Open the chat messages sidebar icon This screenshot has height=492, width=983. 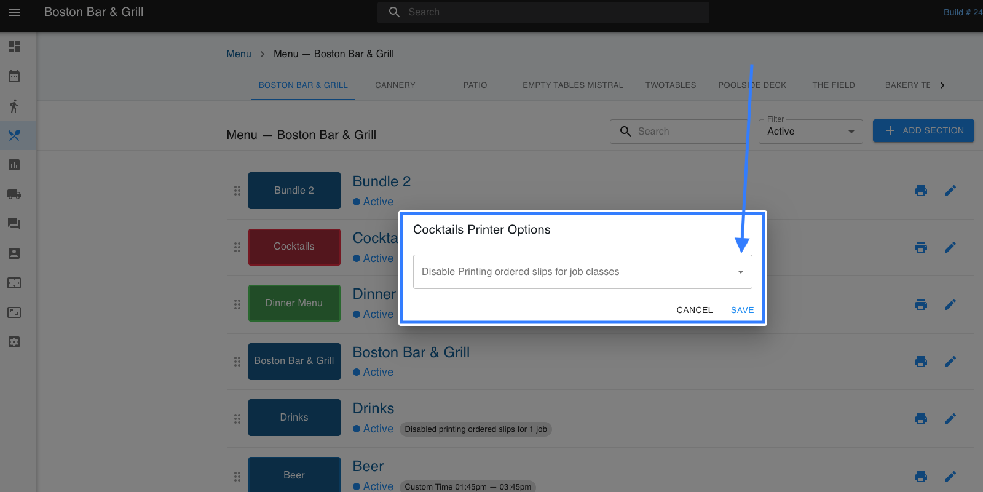click(14, 224)
